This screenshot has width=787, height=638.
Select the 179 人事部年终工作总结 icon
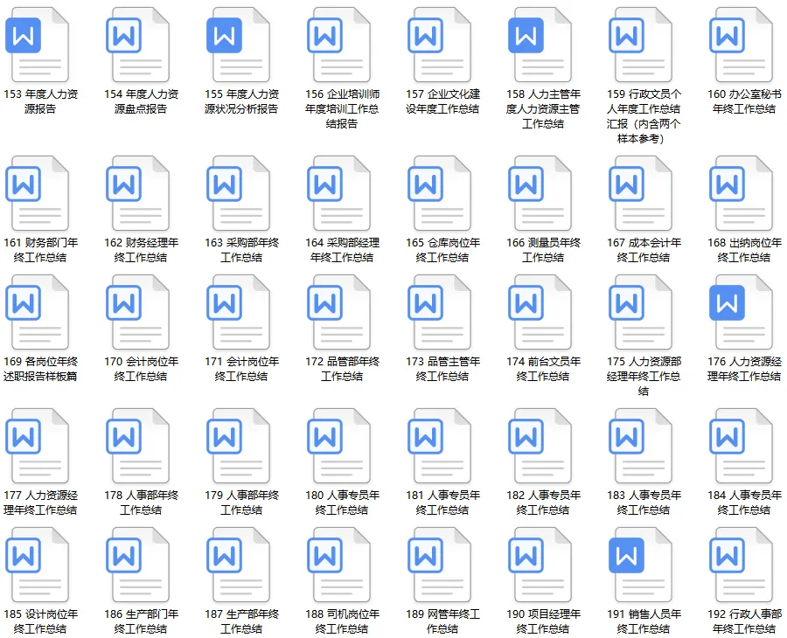(x=239, y=446)
